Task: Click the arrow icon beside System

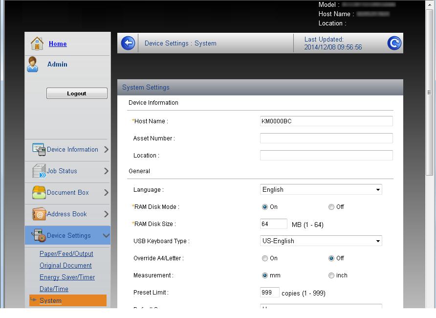Action: [33, 299]
